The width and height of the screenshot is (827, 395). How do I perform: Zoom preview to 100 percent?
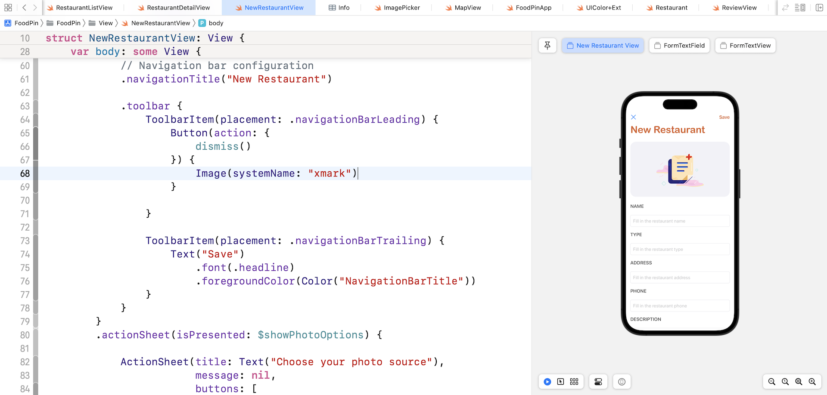(x=785, y=382)
